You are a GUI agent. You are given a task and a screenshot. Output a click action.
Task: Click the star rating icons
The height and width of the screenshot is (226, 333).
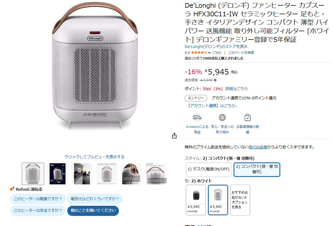[x=199, y=53]
